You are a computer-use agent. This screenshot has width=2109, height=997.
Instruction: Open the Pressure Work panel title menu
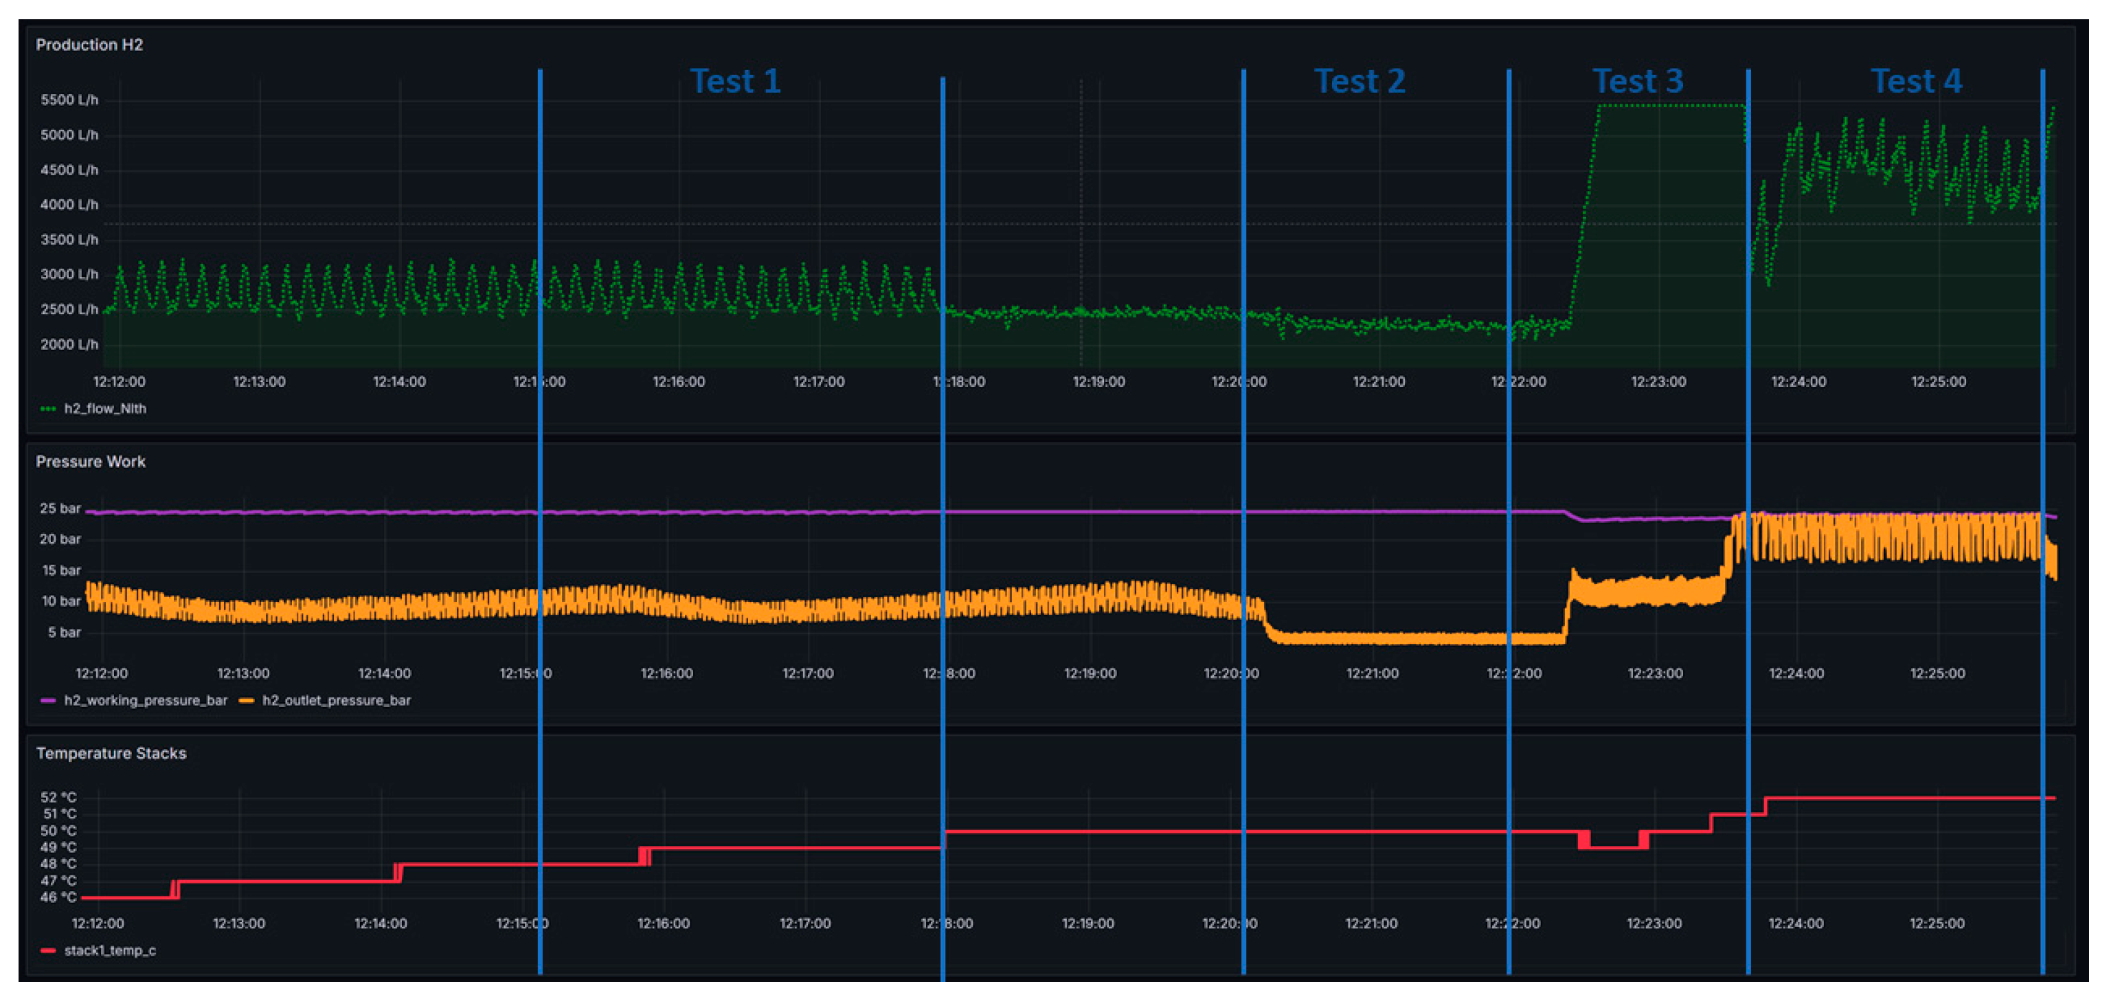(91, 462)
